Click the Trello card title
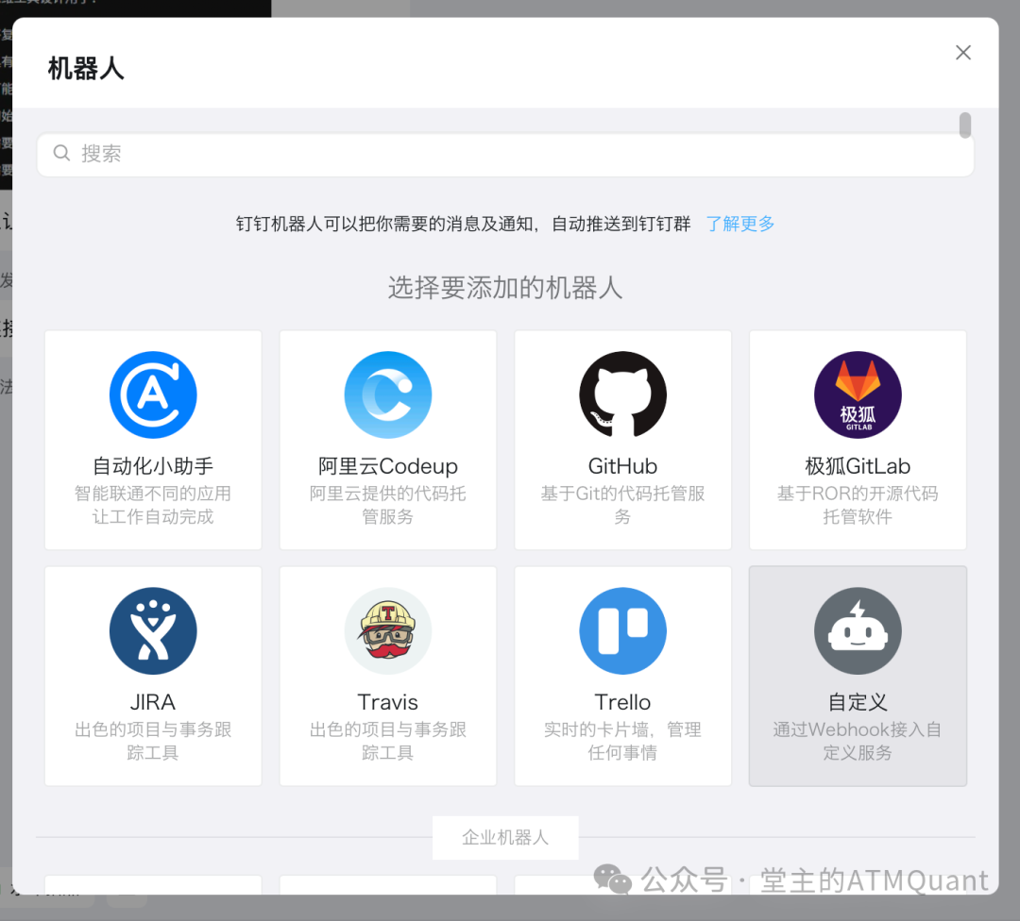 pos(622,702)
